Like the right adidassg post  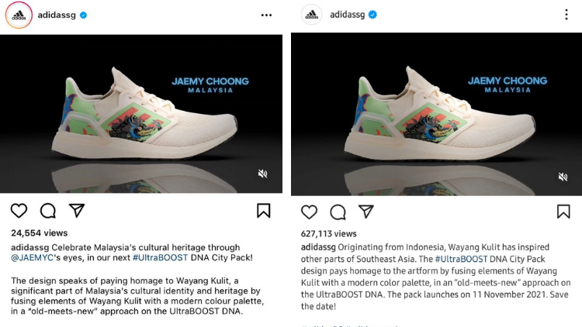tap(309, 212)
